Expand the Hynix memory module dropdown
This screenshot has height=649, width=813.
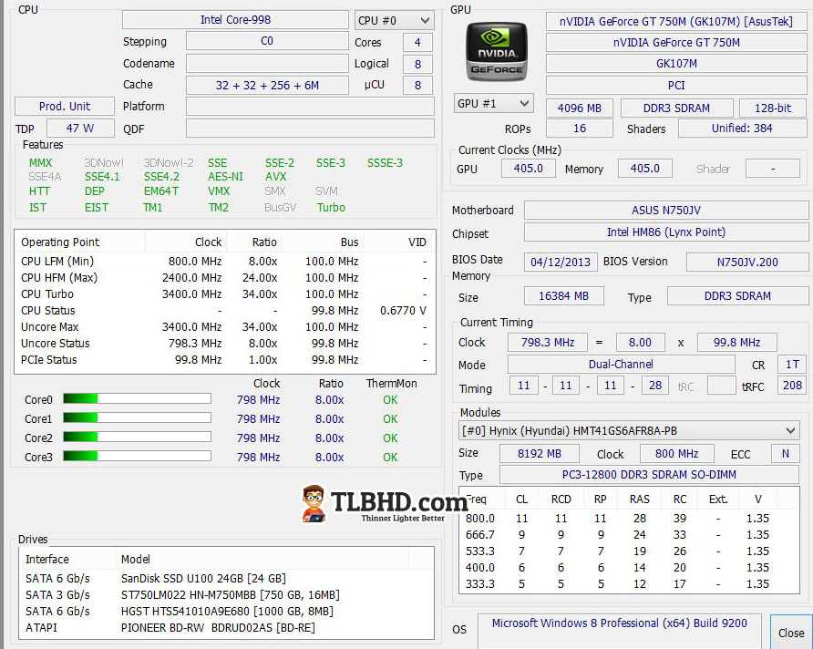pos(628,431)
